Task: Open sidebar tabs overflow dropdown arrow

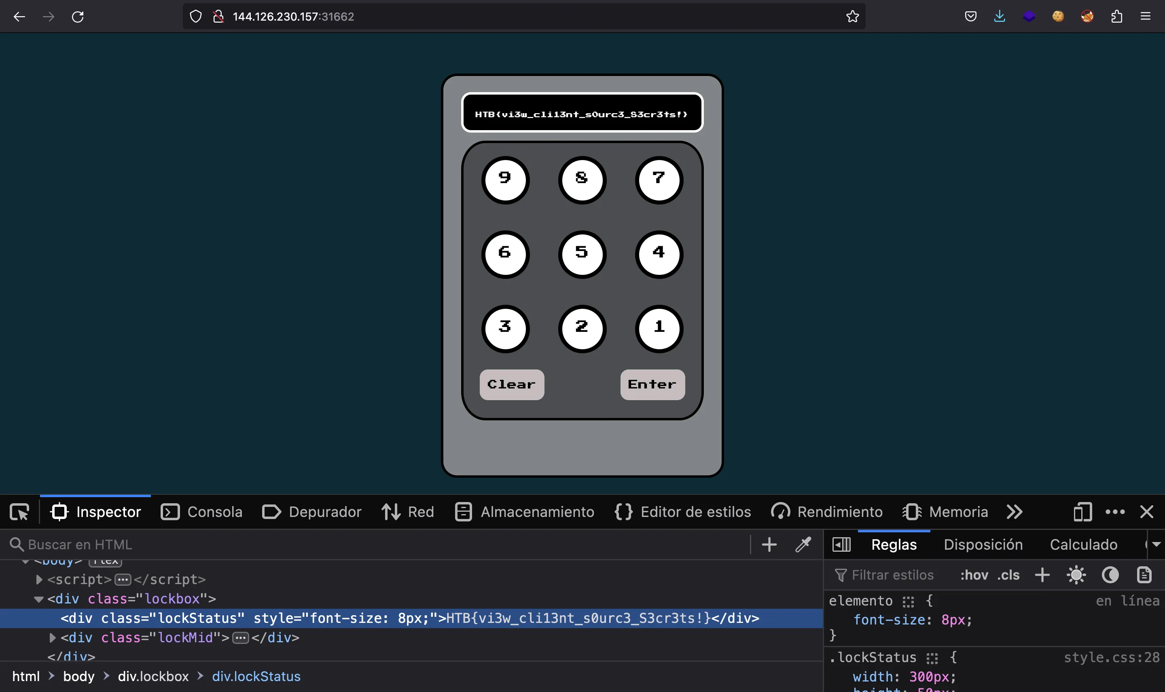Action: coord(1156,544)
